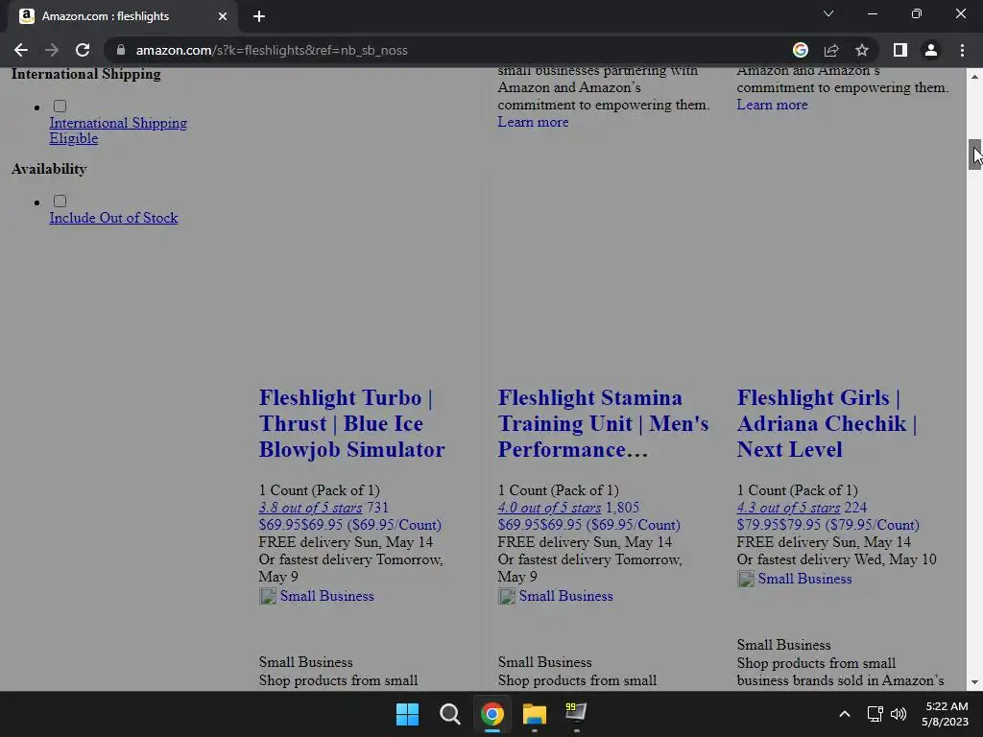Open tab search dropdown chevron
The width and height of the screenshot is (983, 737).
(828, 13)
